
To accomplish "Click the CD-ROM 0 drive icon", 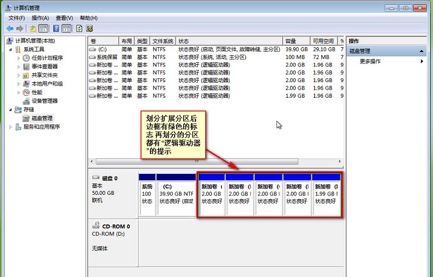I will (96, 227).
